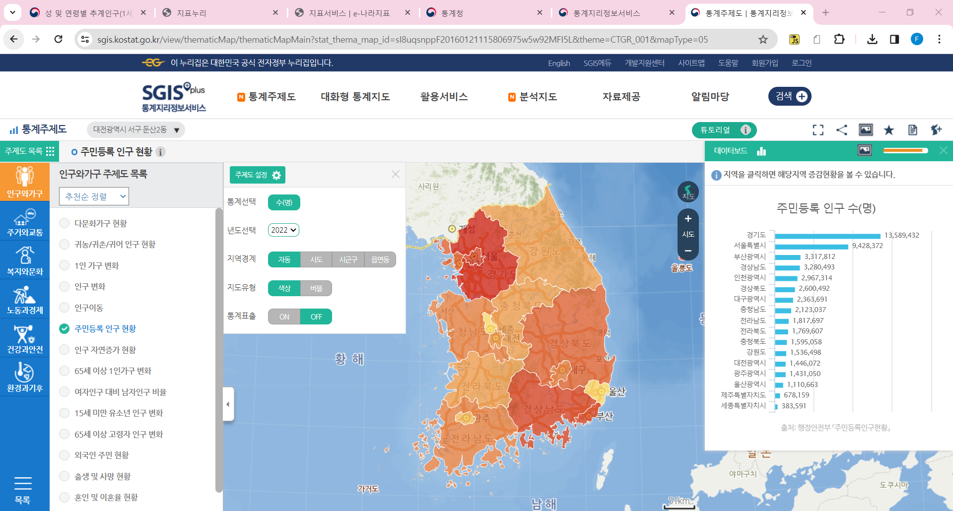Select 시군구 region boundary option

[348, 259]
